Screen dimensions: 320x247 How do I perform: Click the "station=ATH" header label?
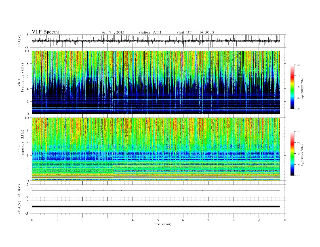click(150, 32)
